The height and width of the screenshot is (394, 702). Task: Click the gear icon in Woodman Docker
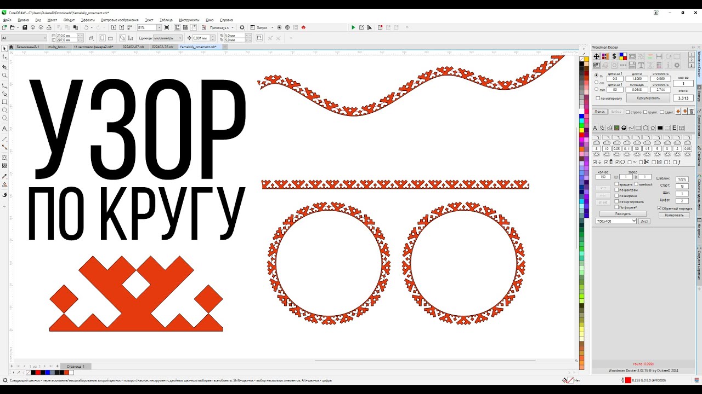677,65
